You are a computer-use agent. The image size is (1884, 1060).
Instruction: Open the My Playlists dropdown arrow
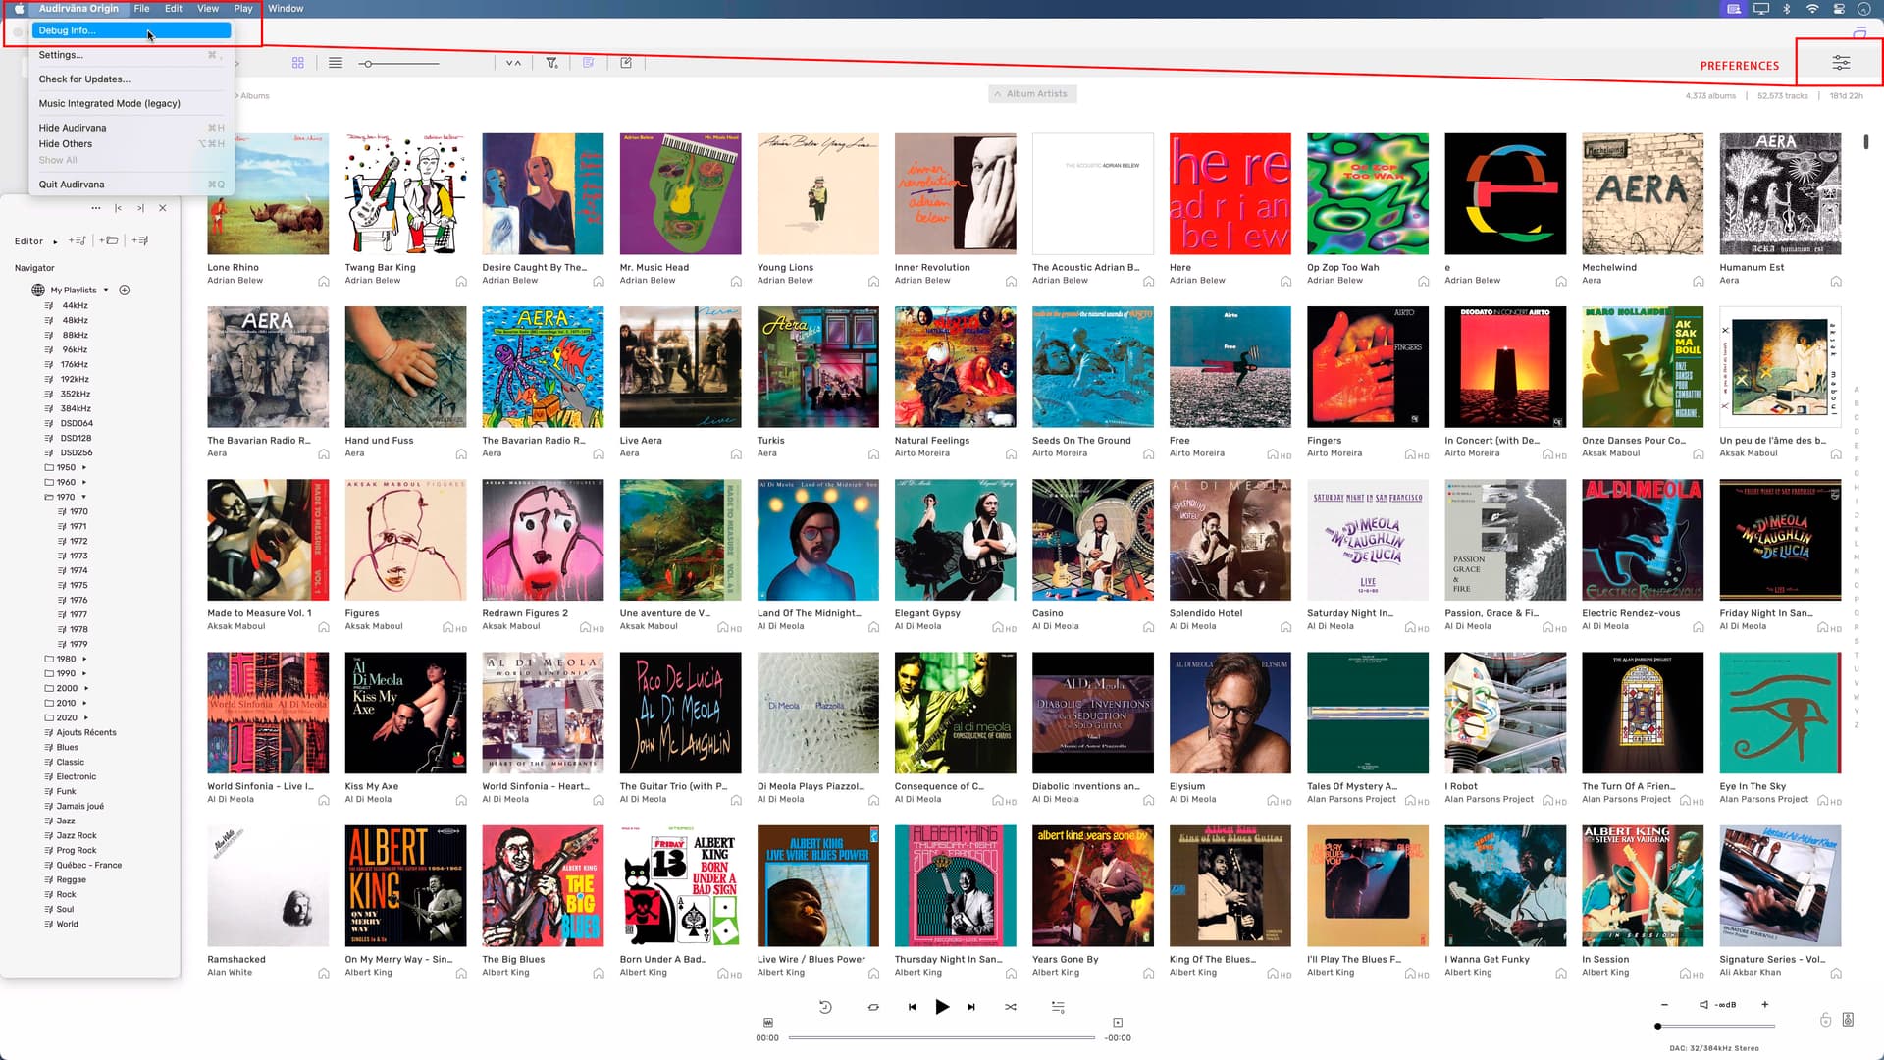tap(106, 291)
